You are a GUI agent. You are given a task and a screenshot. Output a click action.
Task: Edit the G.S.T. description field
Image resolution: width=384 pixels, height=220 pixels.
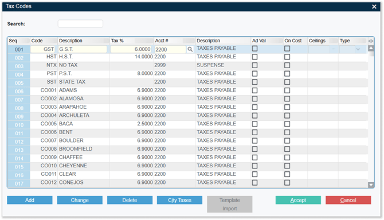coord(83,49)
